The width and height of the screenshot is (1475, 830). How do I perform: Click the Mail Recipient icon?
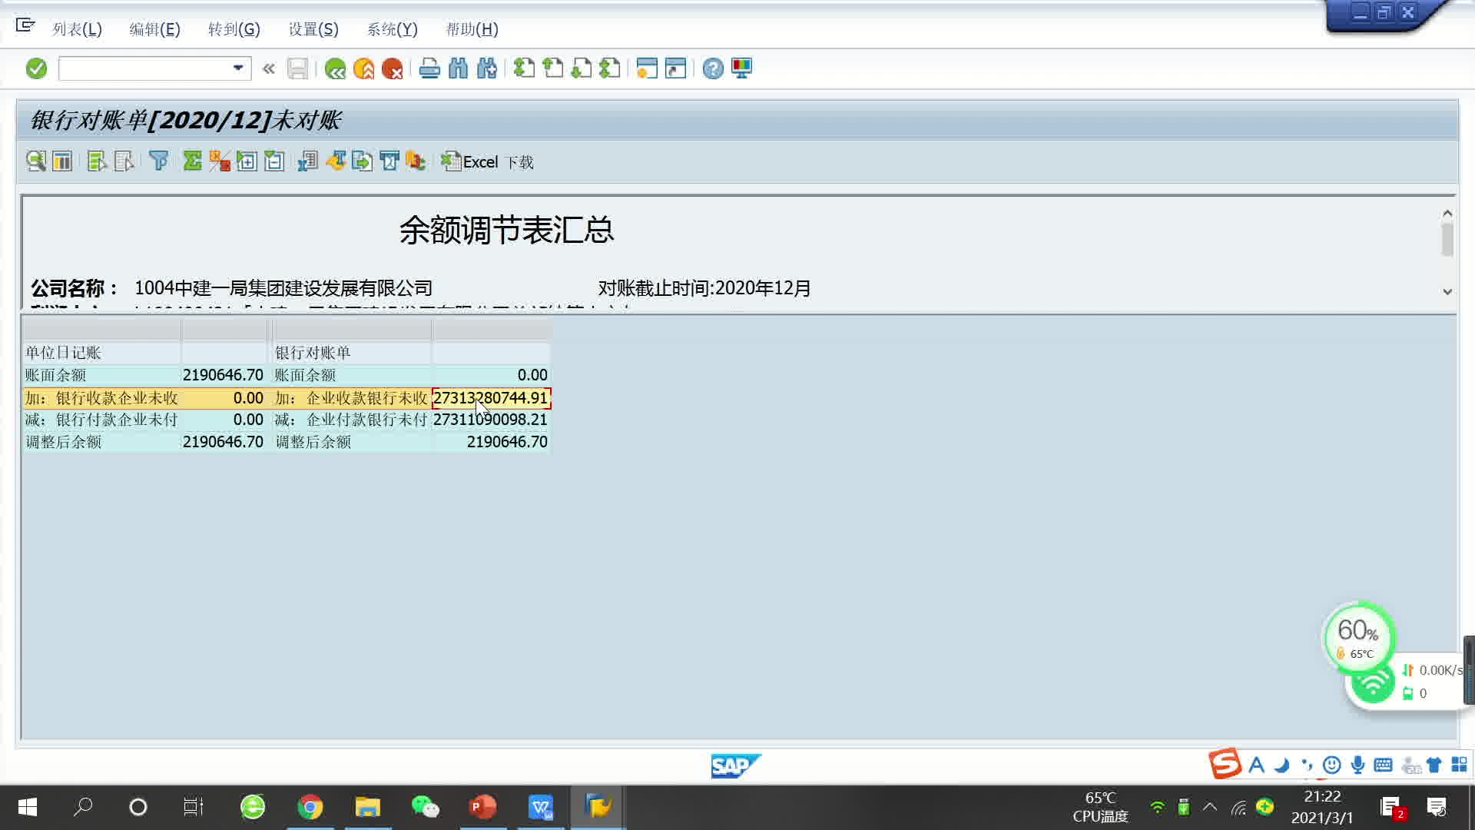point(389,161)
